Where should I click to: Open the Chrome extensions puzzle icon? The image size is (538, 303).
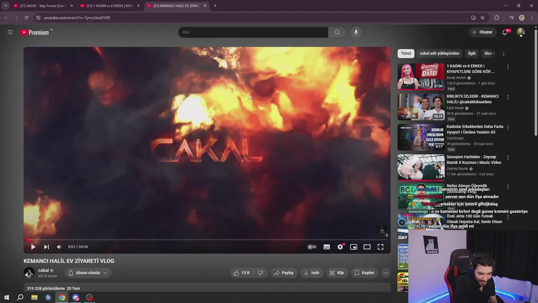pyautogui.click(x=496, y=18)
